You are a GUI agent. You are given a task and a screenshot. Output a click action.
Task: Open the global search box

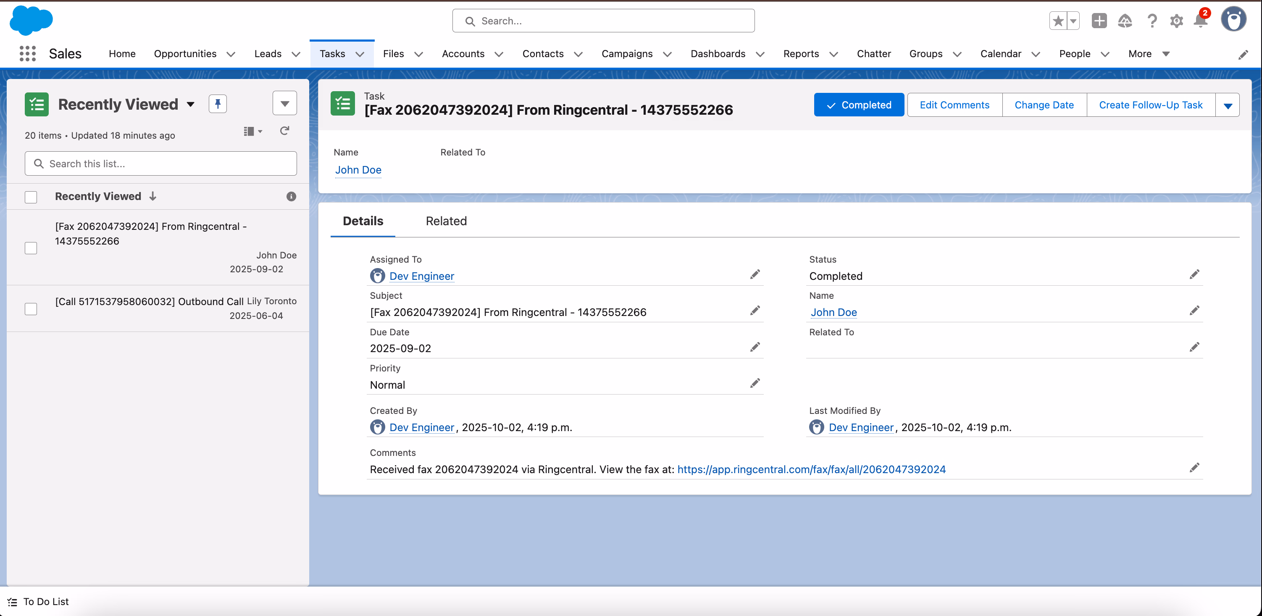[602, 21]
